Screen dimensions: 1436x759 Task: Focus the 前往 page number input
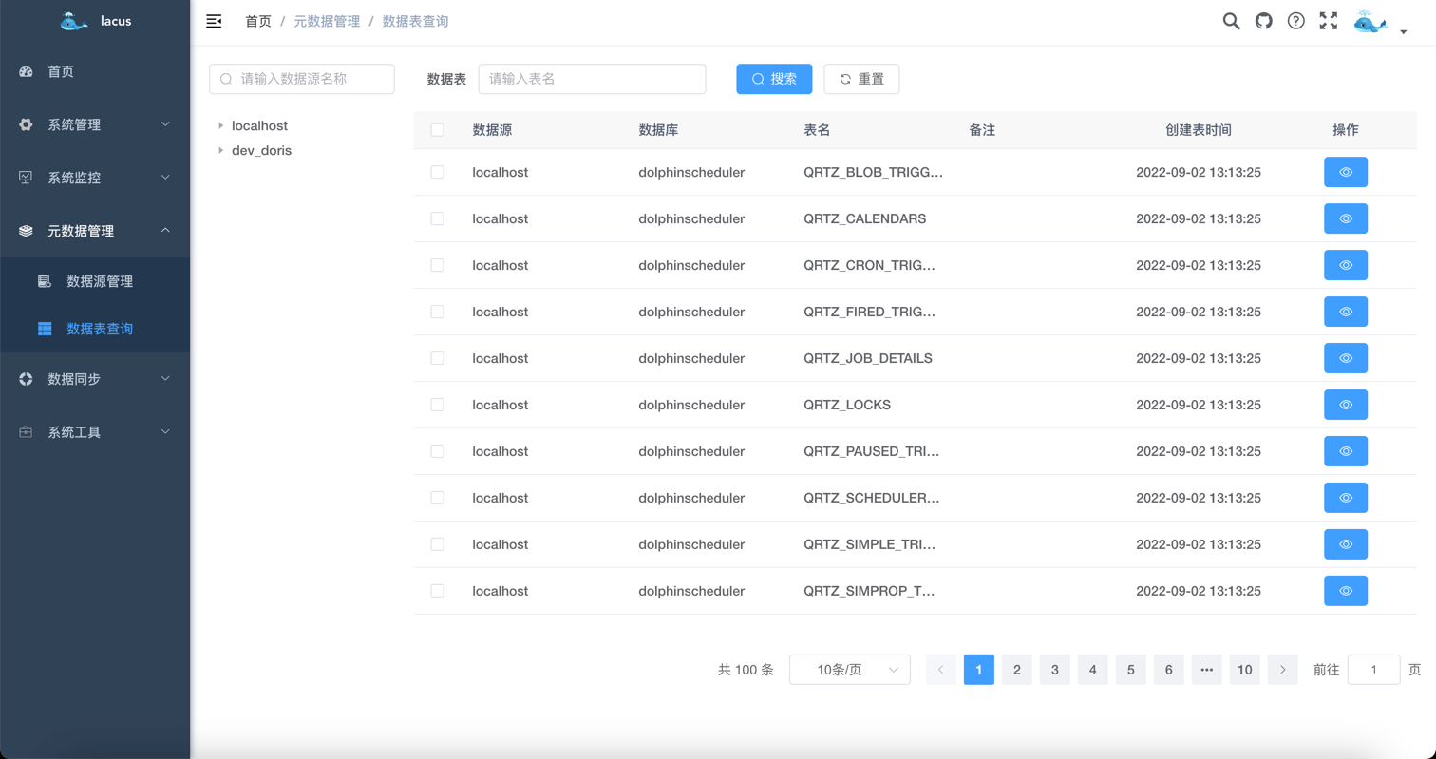pyautogui.click(x=1374, y=670)
